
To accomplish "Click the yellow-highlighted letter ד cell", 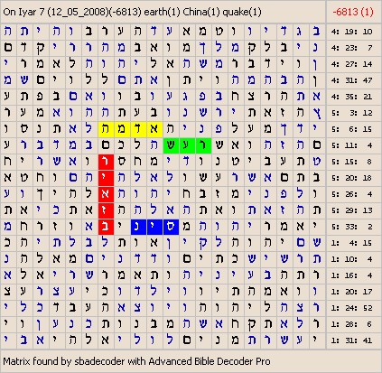I will tap(138, 129).
